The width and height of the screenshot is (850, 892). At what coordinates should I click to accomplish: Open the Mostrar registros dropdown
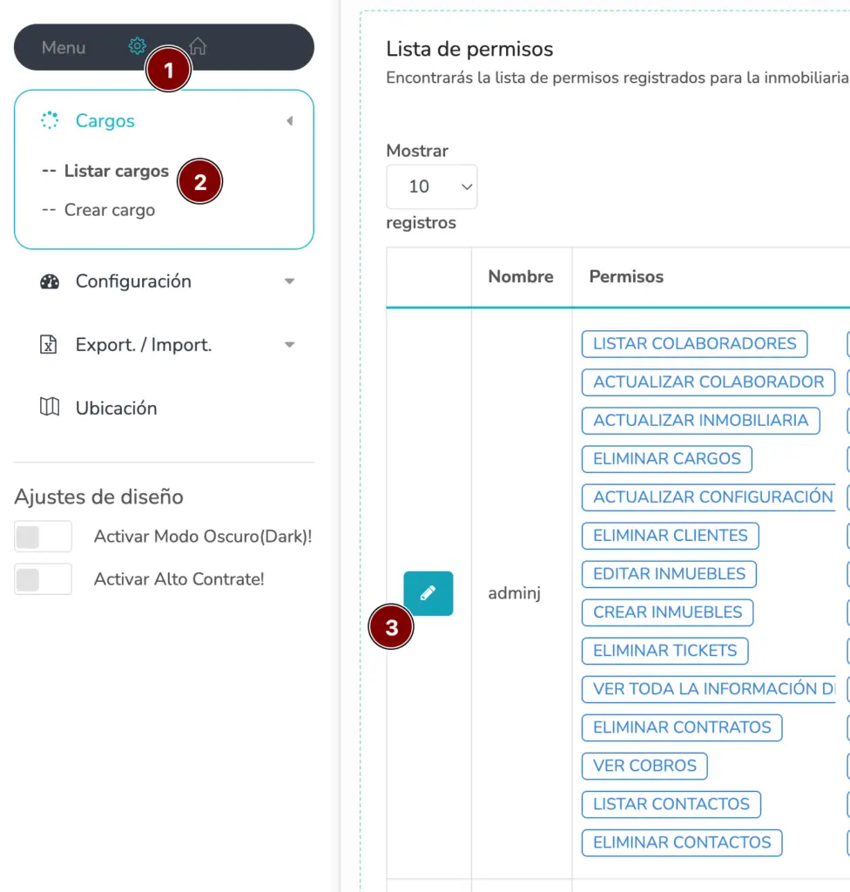tap(432, 186)
